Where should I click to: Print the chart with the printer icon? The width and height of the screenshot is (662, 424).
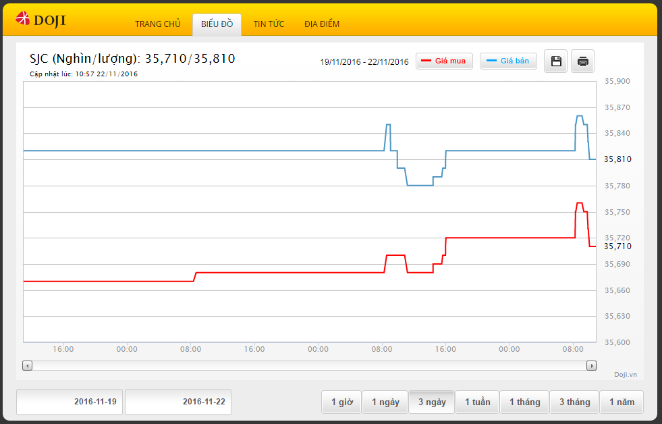coord(582,61)
